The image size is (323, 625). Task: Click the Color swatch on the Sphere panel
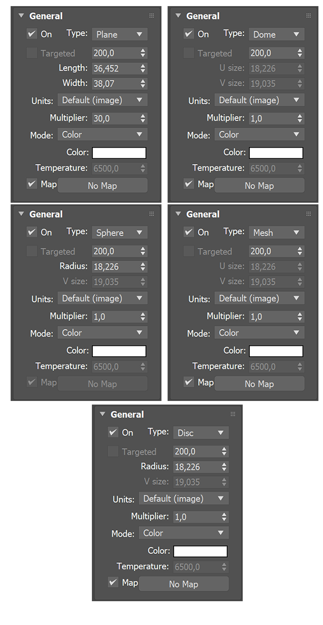click(119, 351)
